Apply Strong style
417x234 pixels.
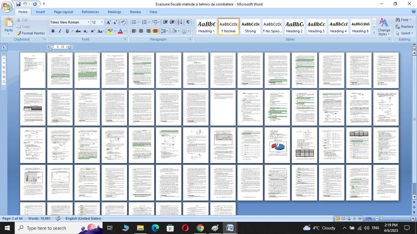point(250,27)
